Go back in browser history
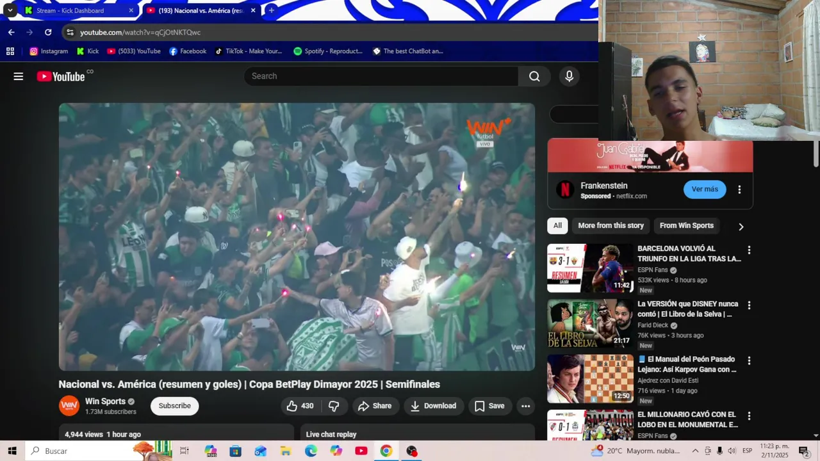Viewport: 820px width, 461px height. coord(11,32)
